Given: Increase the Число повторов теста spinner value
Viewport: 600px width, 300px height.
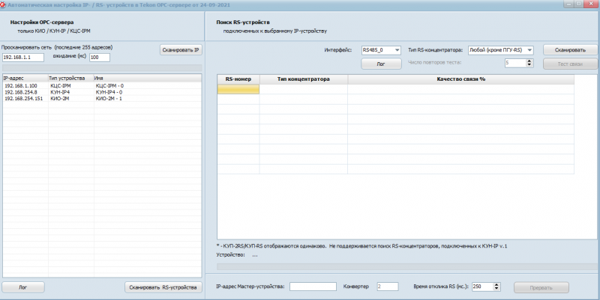Looking at the screenshot, I should pyautogui.click(x=529, y=61).
